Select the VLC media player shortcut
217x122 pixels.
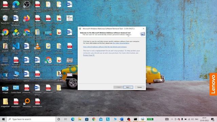[37, 48]
